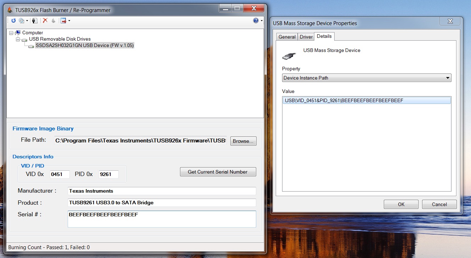Collapse the Computer tree node
This screenshot has height=258, width=471.
coord(11,33)
